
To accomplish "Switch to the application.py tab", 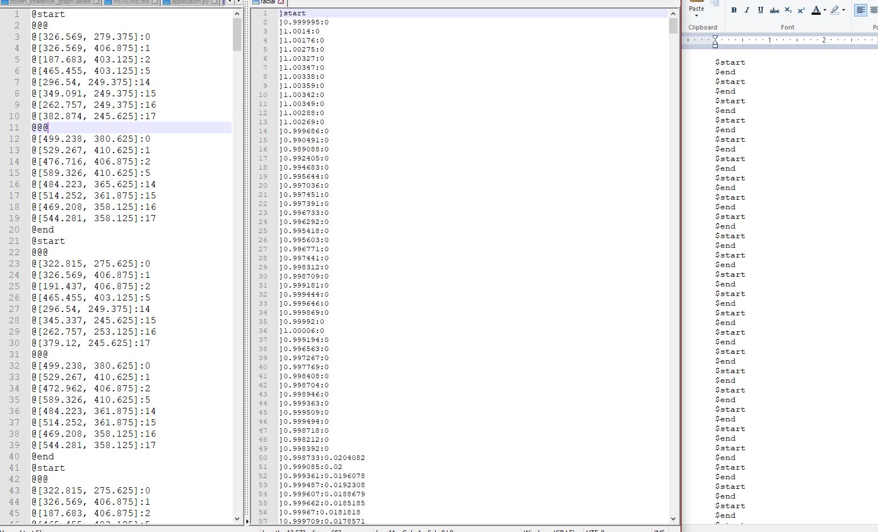I will (x=190, y=2).
